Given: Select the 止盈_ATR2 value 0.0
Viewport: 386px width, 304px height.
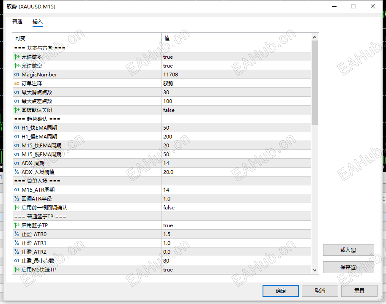Looking at the screenshot, I should (167, 252).
